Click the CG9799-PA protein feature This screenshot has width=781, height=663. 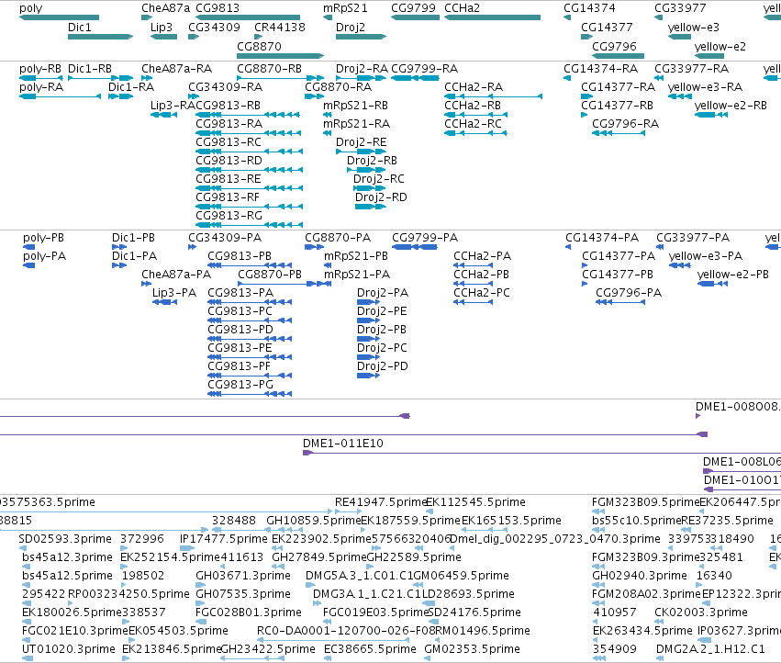pyautogui.click(x=415, y=247)
